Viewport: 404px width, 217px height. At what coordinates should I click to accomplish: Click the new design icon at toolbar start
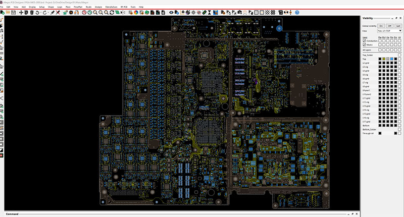pyautogui.click(x=3, y=12)
